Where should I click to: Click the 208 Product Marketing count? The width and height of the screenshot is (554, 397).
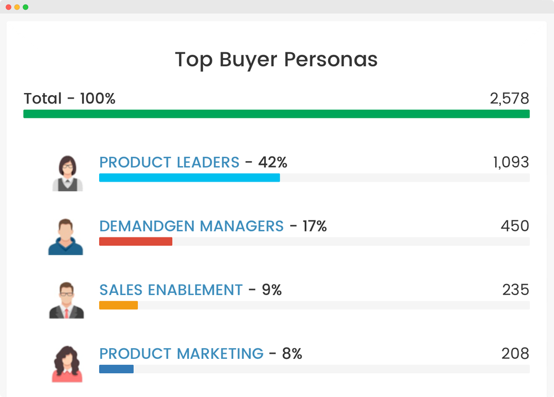pyautogui.click(x=515, y=354)
